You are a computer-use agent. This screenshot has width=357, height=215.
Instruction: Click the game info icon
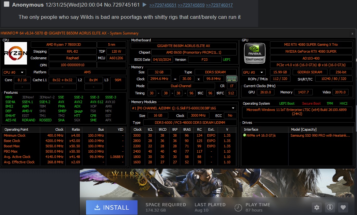(330, 207)
